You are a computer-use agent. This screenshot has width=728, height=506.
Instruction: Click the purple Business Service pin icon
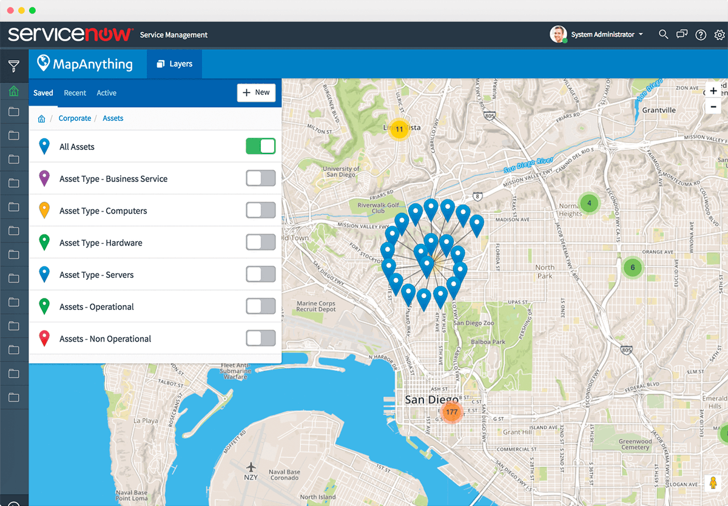tap(44, 178)
